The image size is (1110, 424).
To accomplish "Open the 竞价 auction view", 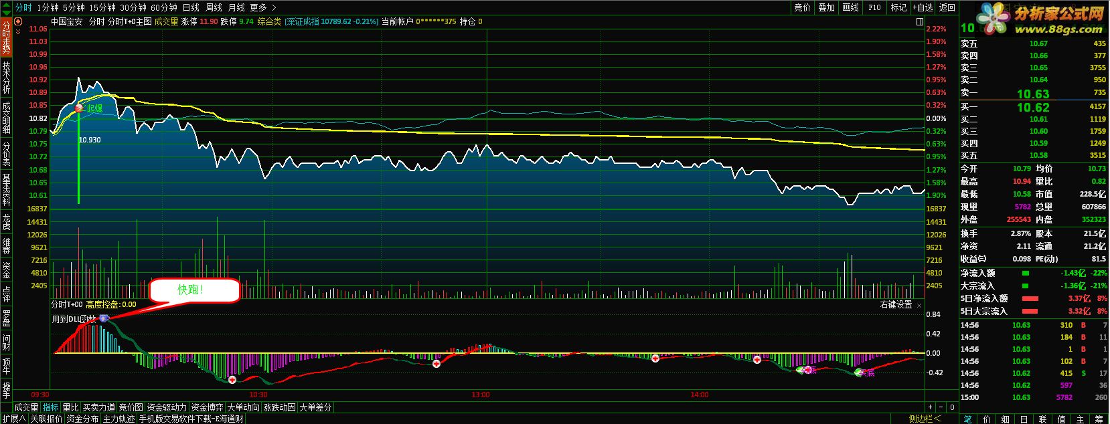I will pyautogui.click(x=802, y=7).
